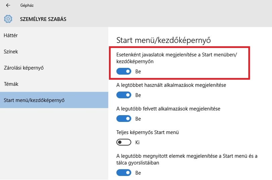
Task: Turn off most used apps toggle
Action: coord(124,95)
